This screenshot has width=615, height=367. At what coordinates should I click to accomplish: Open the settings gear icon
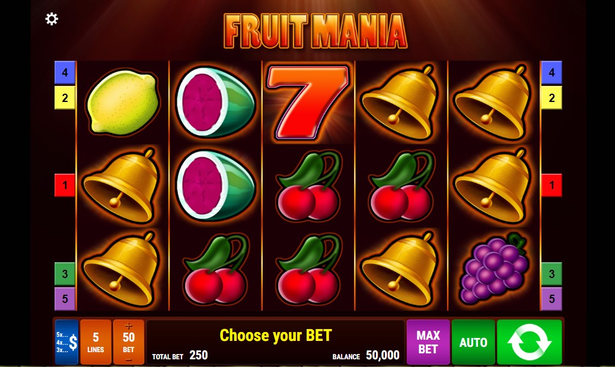click(52, 19)
